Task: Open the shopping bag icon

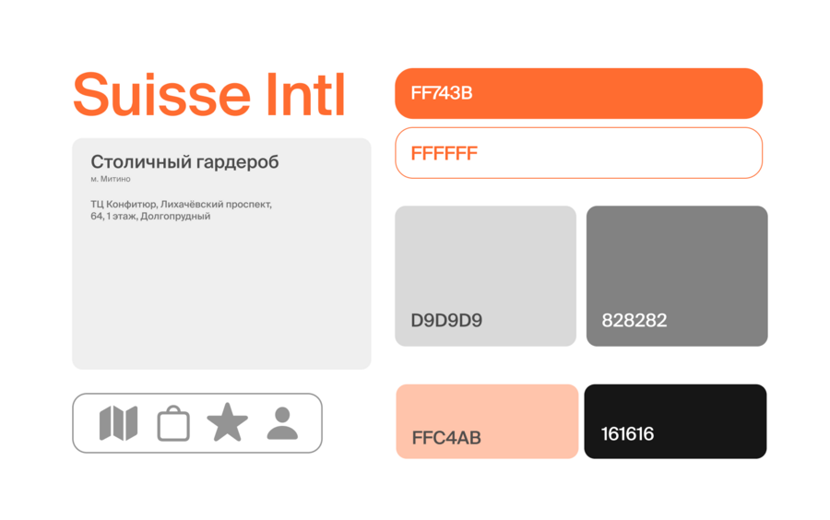Action: click(x=173, y=423)
